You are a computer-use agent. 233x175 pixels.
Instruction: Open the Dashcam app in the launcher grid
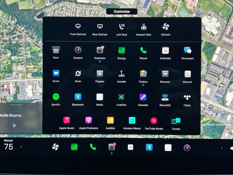(100, 50)
